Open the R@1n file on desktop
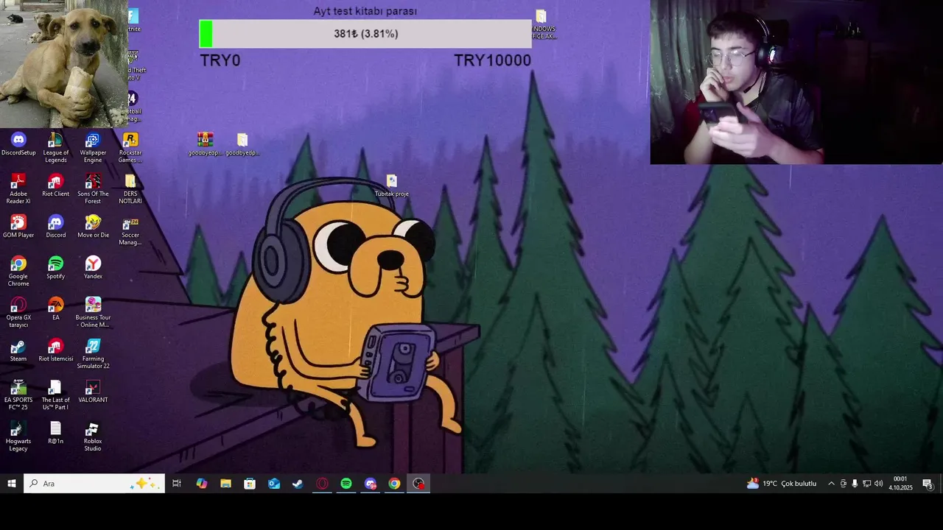The width and height of the screenshot is (943, 530). pos(55,432)
